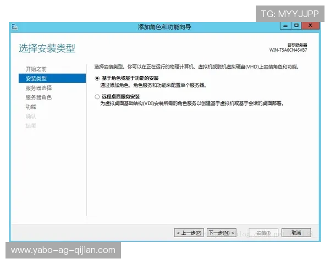Click the 添加角色和功能向导 window title
This screenshot has height=264, width=330.
point(164,27)
